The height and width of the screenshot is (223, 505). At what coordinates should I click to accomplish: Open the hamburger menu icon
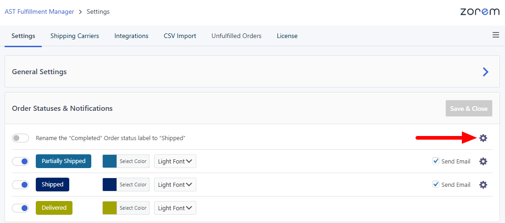coord(496,35)
